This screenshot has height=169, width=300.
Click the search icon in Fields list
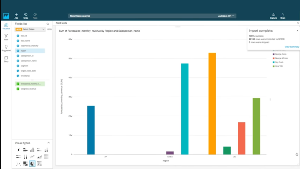click(x=48, y=24)
